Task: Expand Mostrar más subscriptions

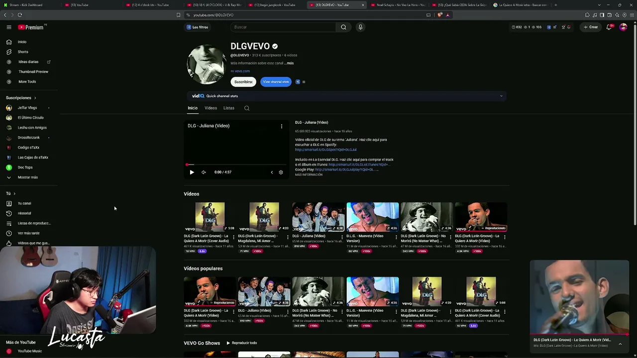Action: (28, 177)
